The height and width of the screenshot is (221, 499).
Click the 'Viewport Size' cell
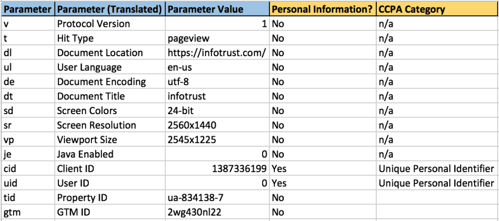(x=87, y=140)
